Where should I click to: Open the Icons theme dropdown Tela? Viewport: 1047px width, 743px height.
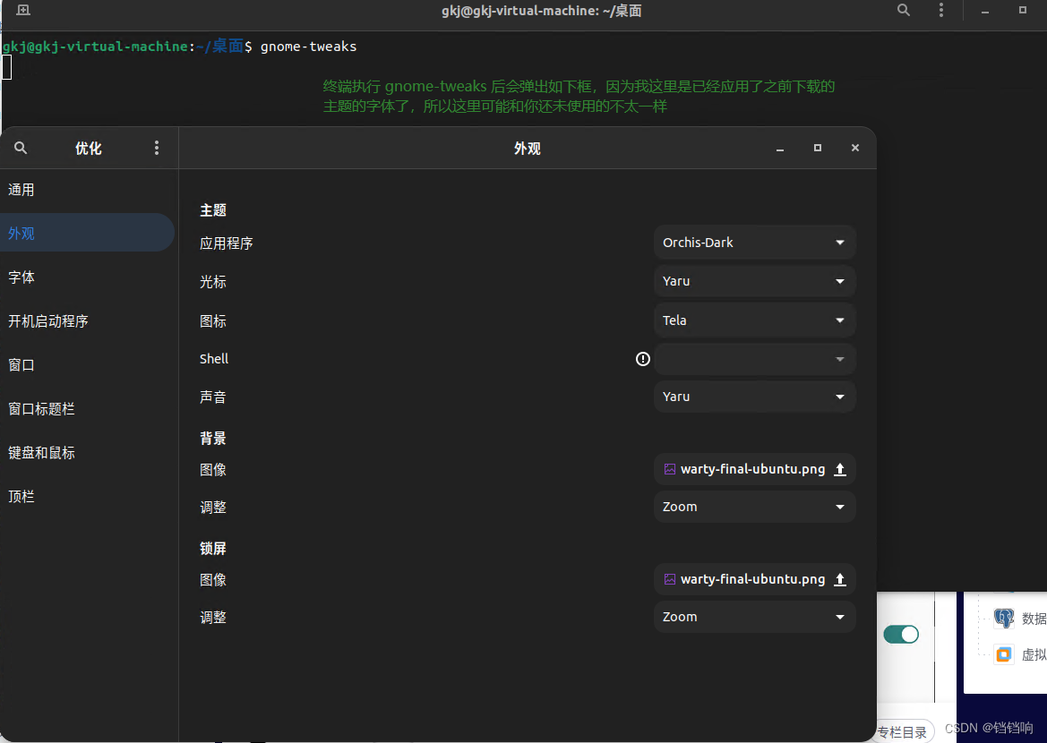point(754,320)
